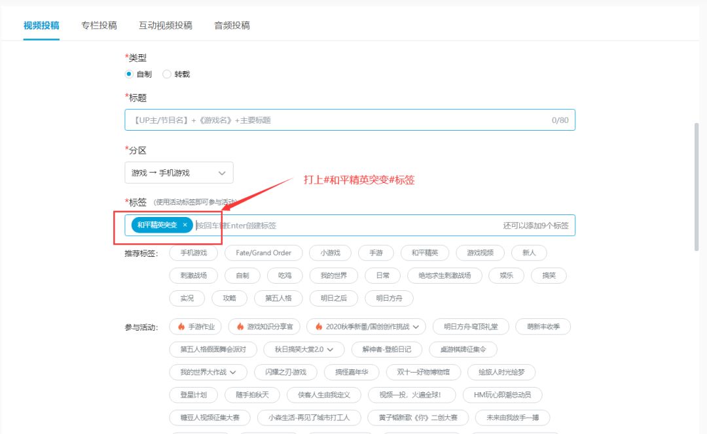Add the 手机游戏 recommended tag
The height and width of the screenshot is (434, 707).
[x=194, y=253]
